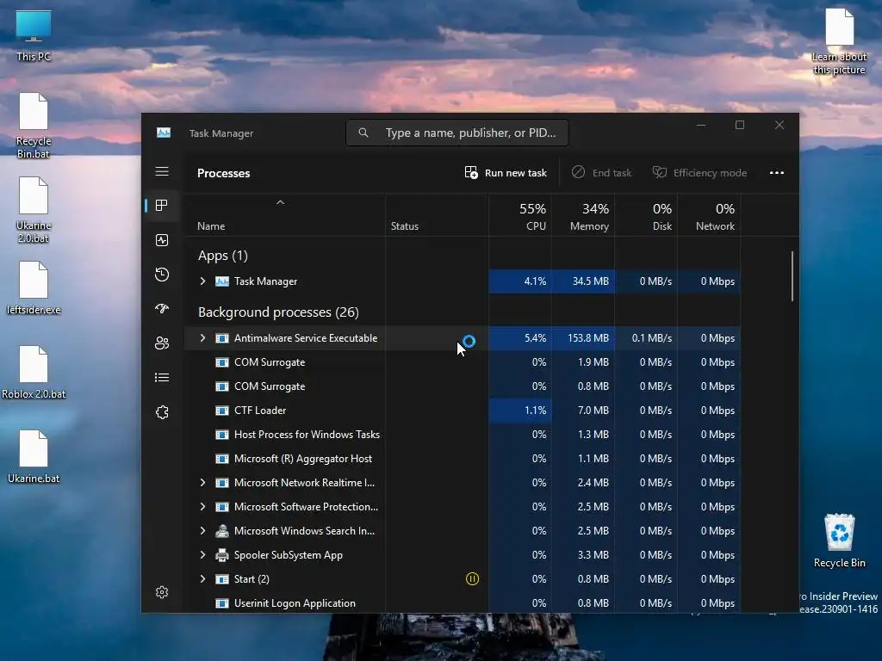882x661 pixels.
Task: Sort by Memory column header
Action: pyautogui.click(x=583, y=214)
